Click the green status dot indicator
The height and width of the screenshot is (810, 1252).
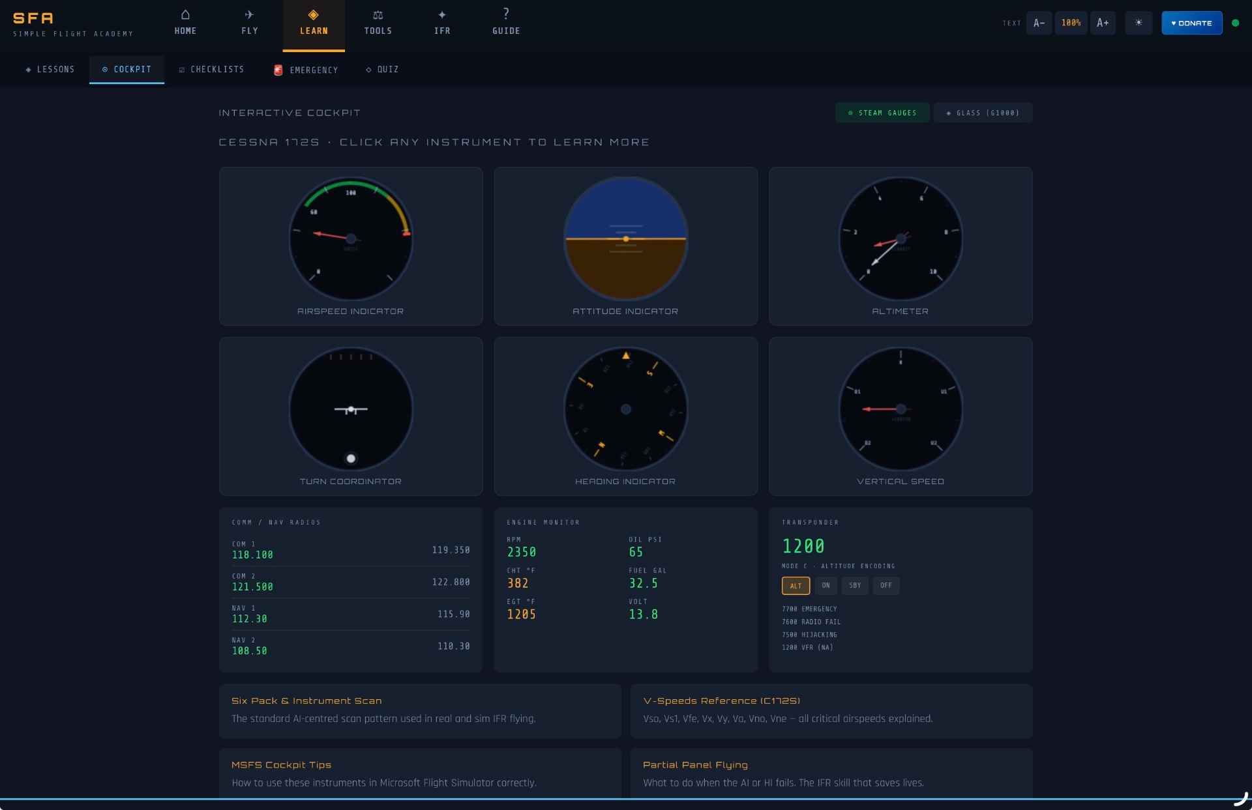(x=1235, y=23)
